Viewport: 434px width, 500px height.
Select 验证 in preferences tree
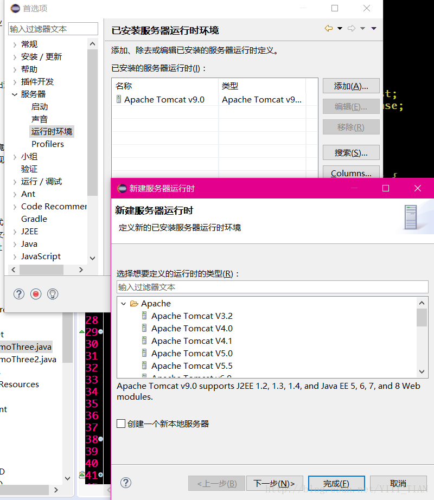pos(29,169)
